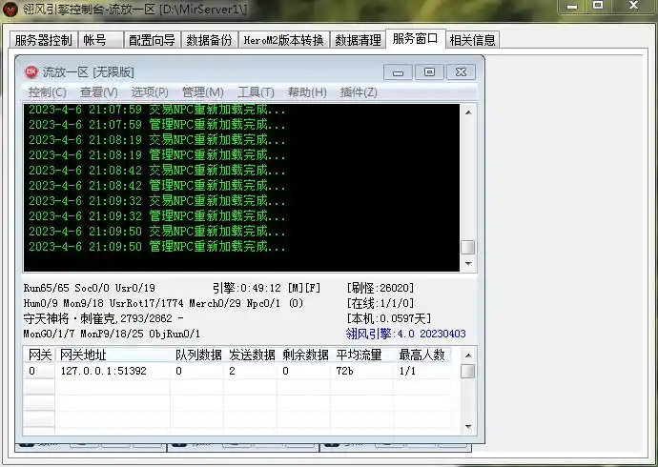
Task: Open the 工具(T) menu
Action: [256, 92]
